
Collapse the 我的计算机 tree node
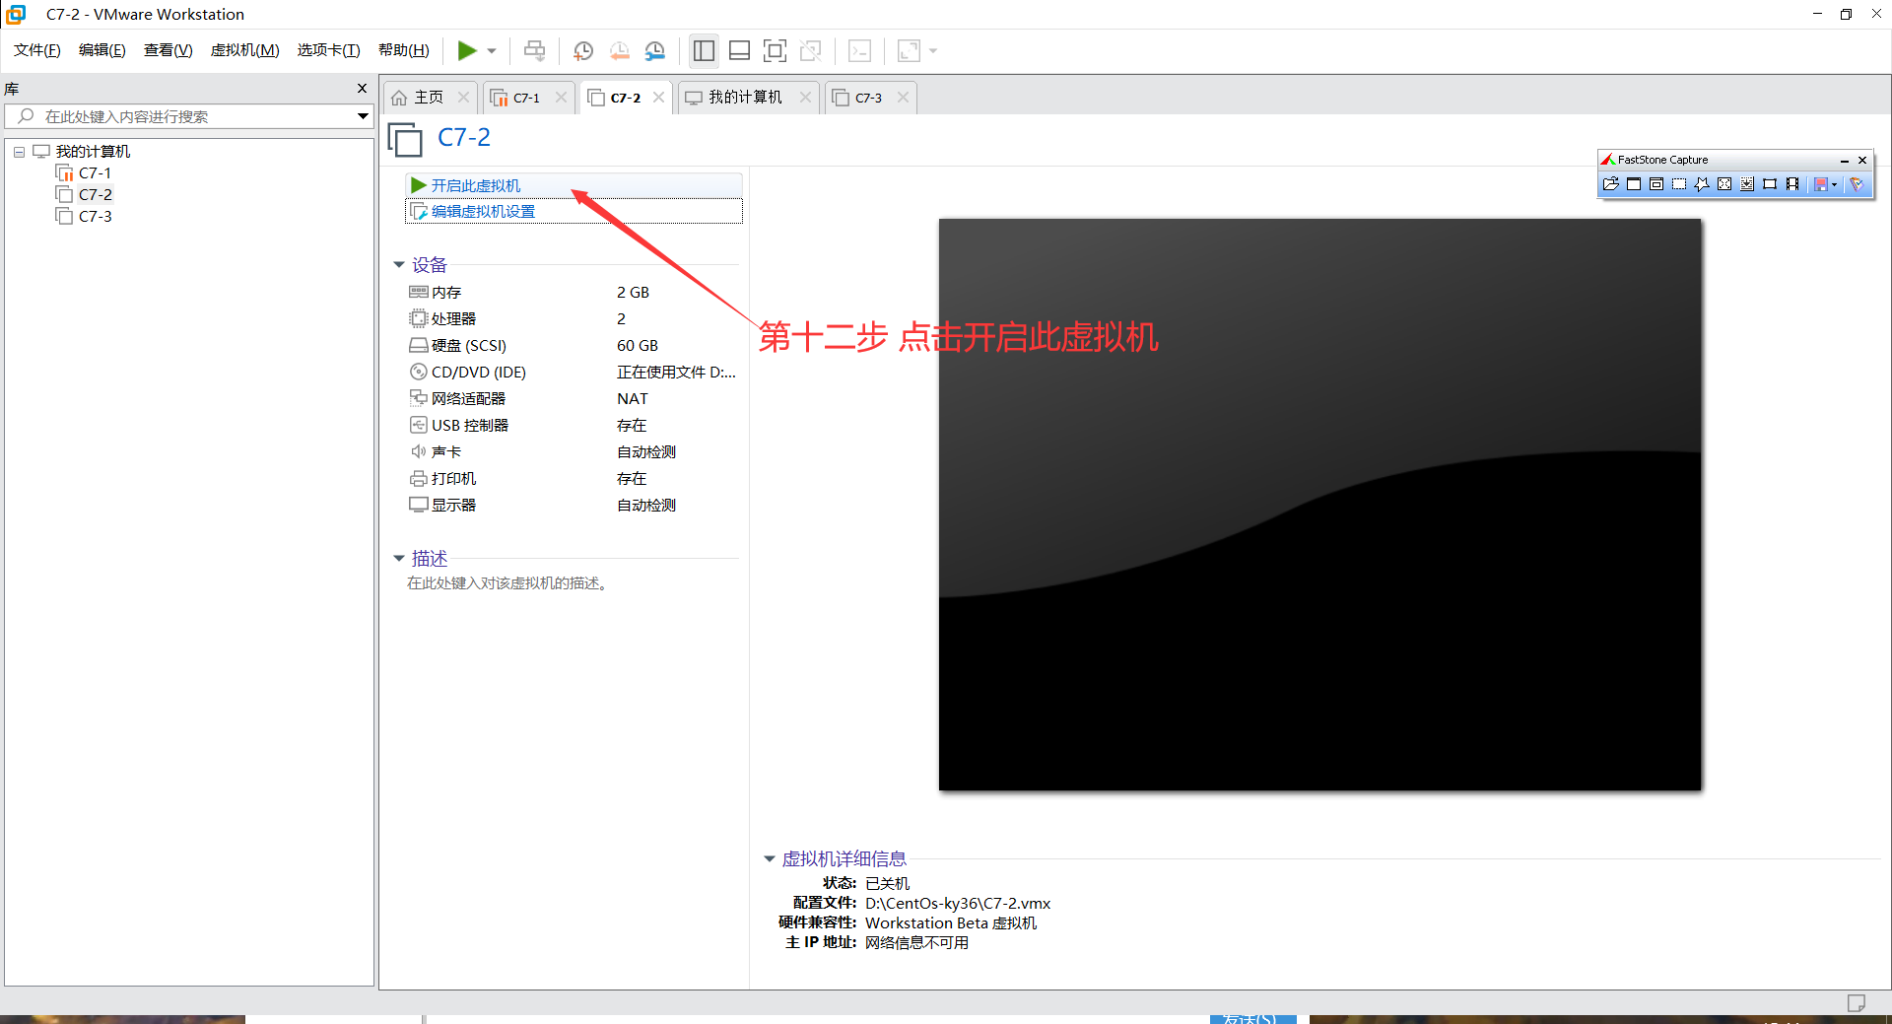19,152
